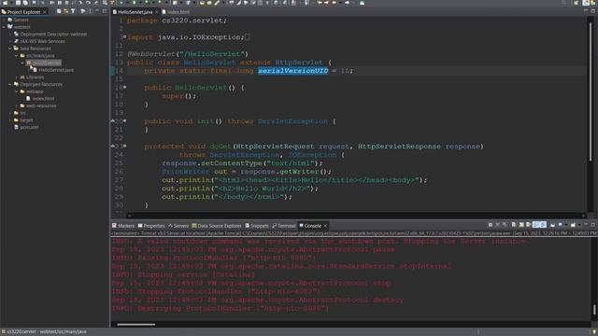Click the Remove Launch icon in the Console toolbar
598x336 pixels.
tap(498, 225)
